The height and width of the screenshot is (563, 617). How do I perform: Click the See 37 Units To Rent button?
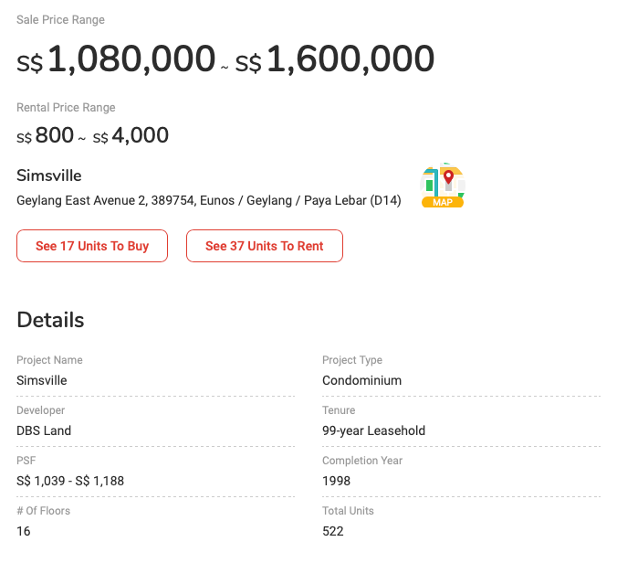265,246
